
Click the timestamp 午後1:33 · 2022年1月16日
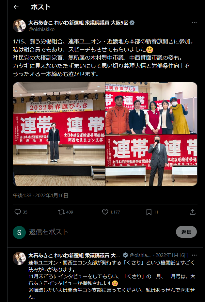pyautogui.click(x=40, y=196)
